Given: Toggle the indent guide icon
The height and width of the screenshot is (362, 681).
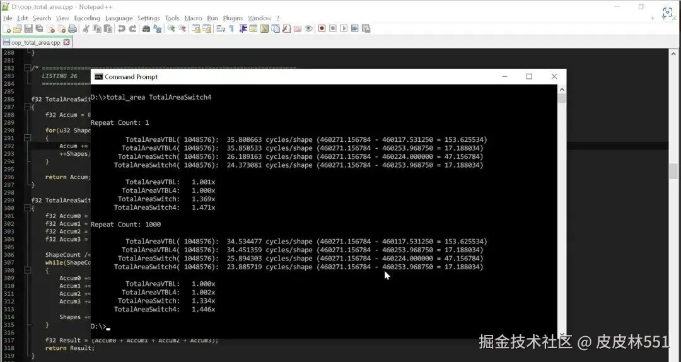Looking at the screenshot, I should pos(243,28).
